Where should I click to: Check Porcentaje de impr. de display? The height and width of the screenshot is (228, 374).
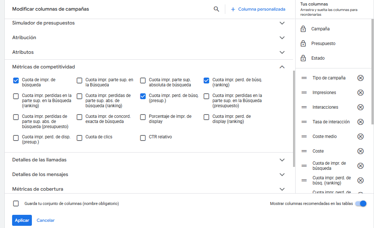coord(143,117)
